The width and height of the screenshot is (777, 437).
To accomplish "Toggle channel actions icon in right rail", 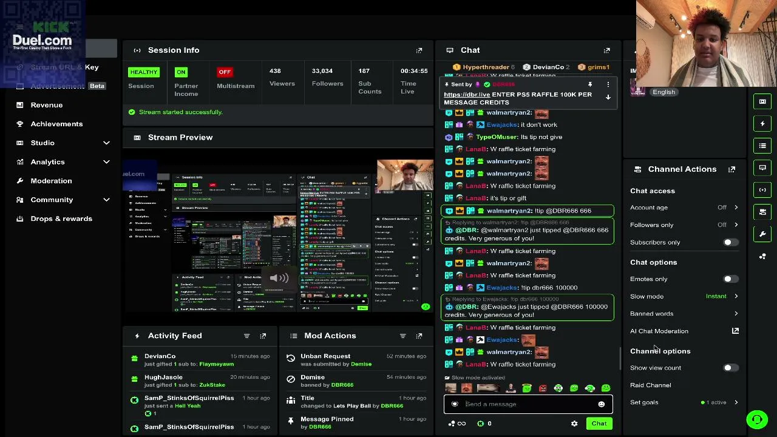I will pyautogui.click(x=762, y=212).
